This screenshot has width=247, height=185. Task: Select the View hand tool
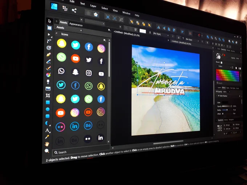pos(47,144)
